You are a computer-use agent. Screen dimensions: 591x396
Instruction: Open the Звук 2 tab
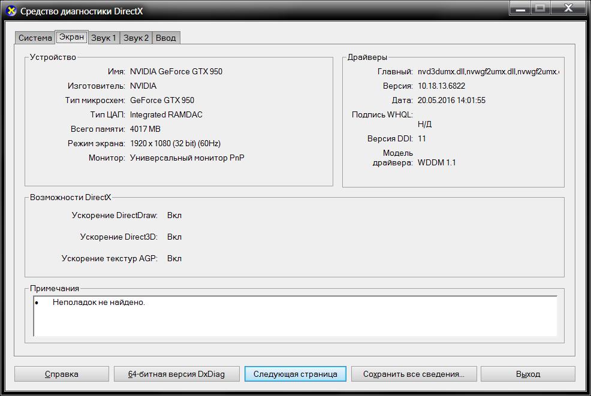coord(136,38)
